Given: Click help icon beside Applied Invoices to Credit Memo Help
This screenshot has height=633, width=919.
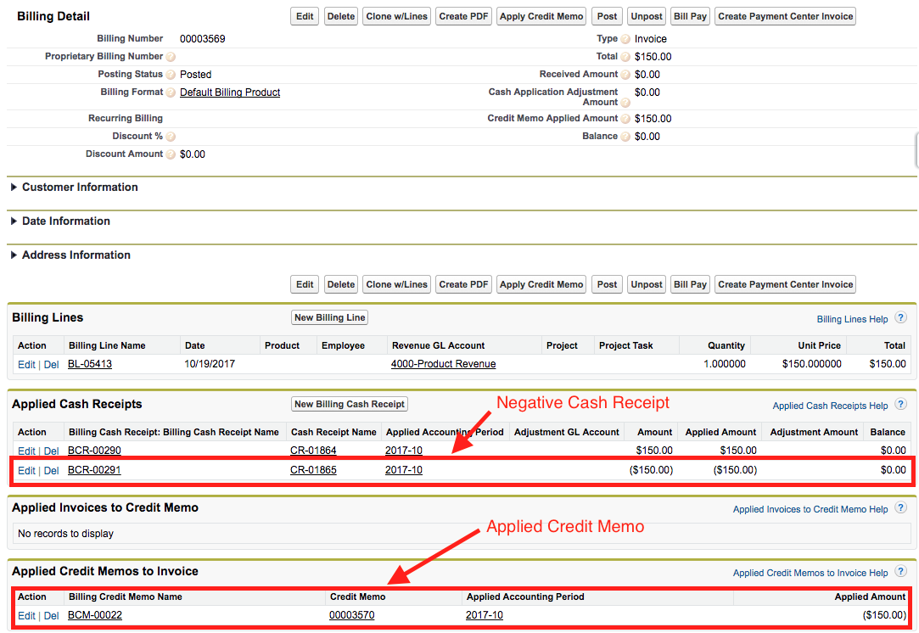Looking at the screenshot, I should [900, 508].
